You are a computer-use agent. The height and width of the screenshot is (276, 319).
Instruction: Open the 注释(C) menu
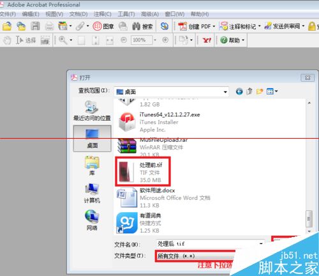(x=103, y=14)
